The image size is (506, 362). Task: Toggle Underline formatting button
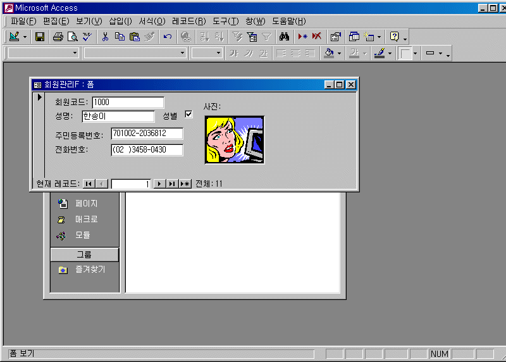264,53
